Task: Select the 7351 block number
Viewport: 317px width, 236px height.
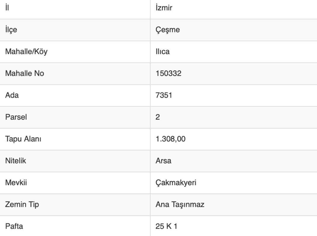Action: coord(164,95)
